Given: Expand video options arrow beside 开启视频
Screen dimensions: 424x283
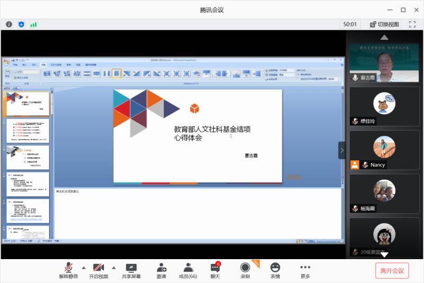Looking at the screenshot, I should point(113,268).
